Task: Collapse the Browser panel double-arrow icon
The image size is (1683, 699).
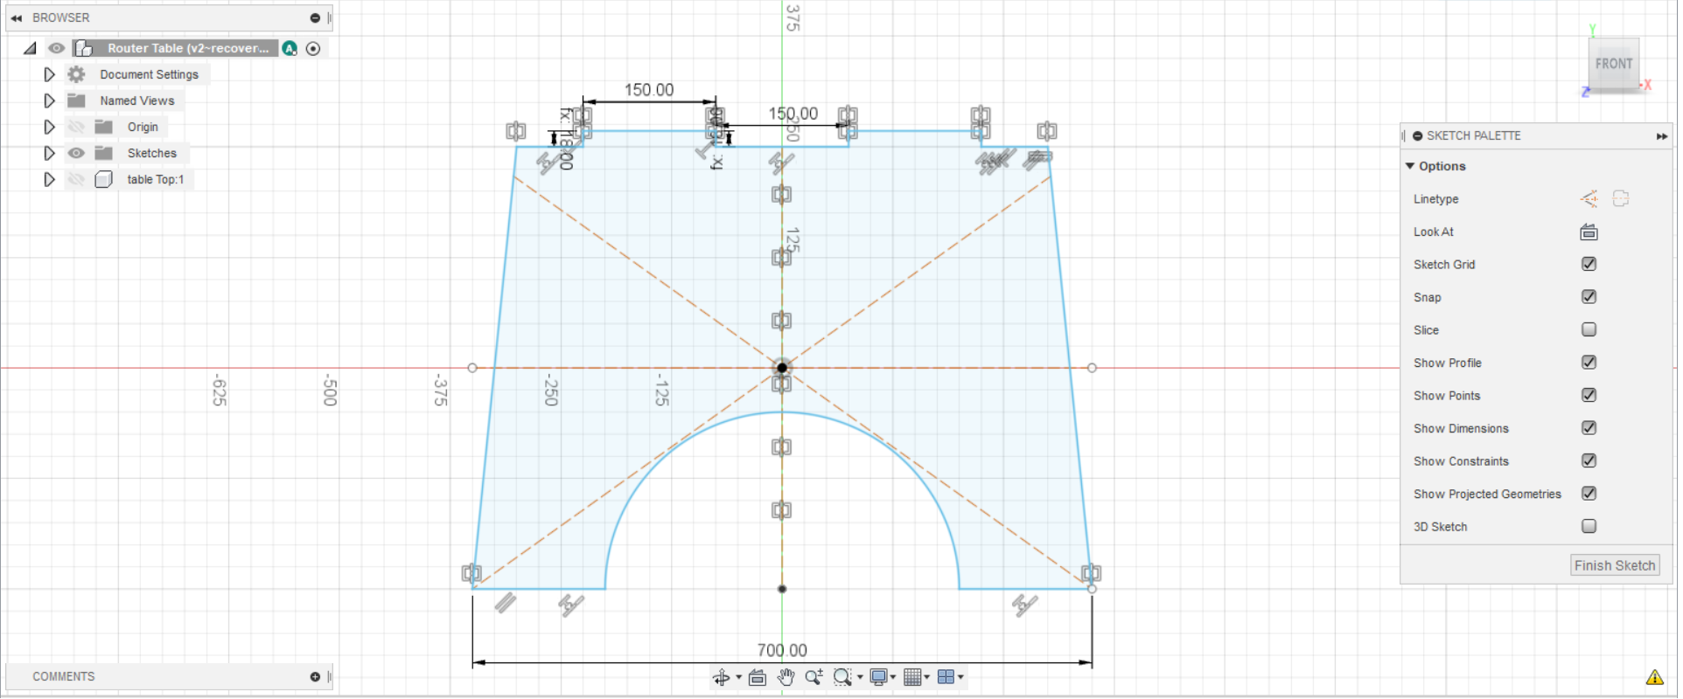Action: (16, 17)
